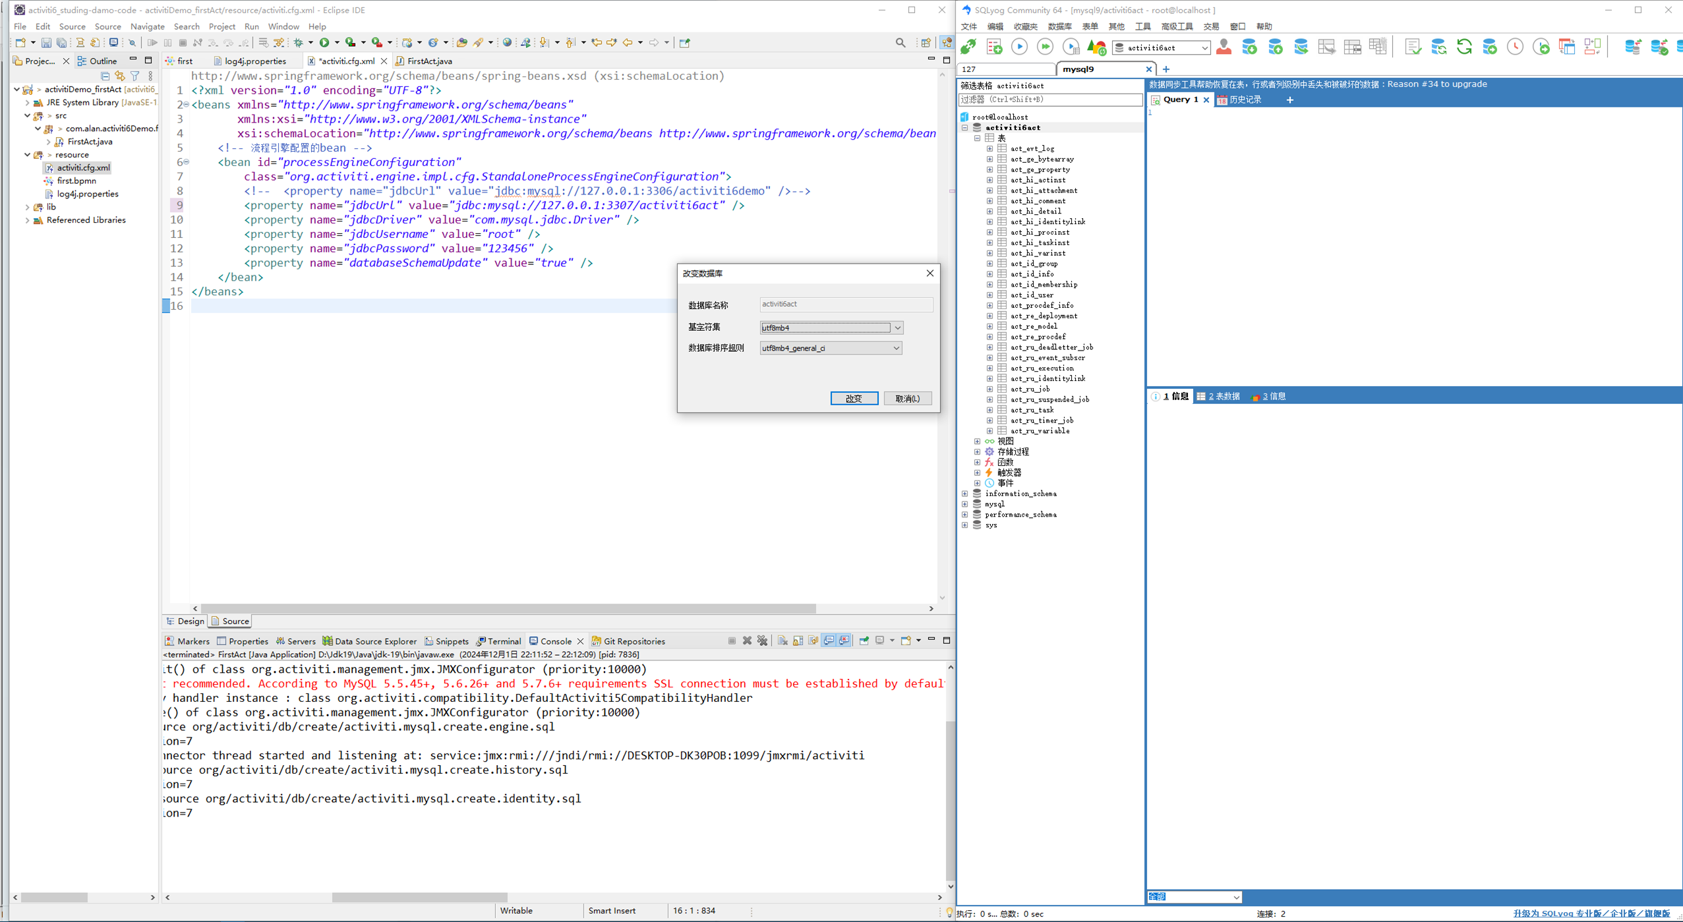Toggle Scroll Lock in Console toolbar
The image size is (1683, 922).
pyautogui.click(x=798, y=641)
